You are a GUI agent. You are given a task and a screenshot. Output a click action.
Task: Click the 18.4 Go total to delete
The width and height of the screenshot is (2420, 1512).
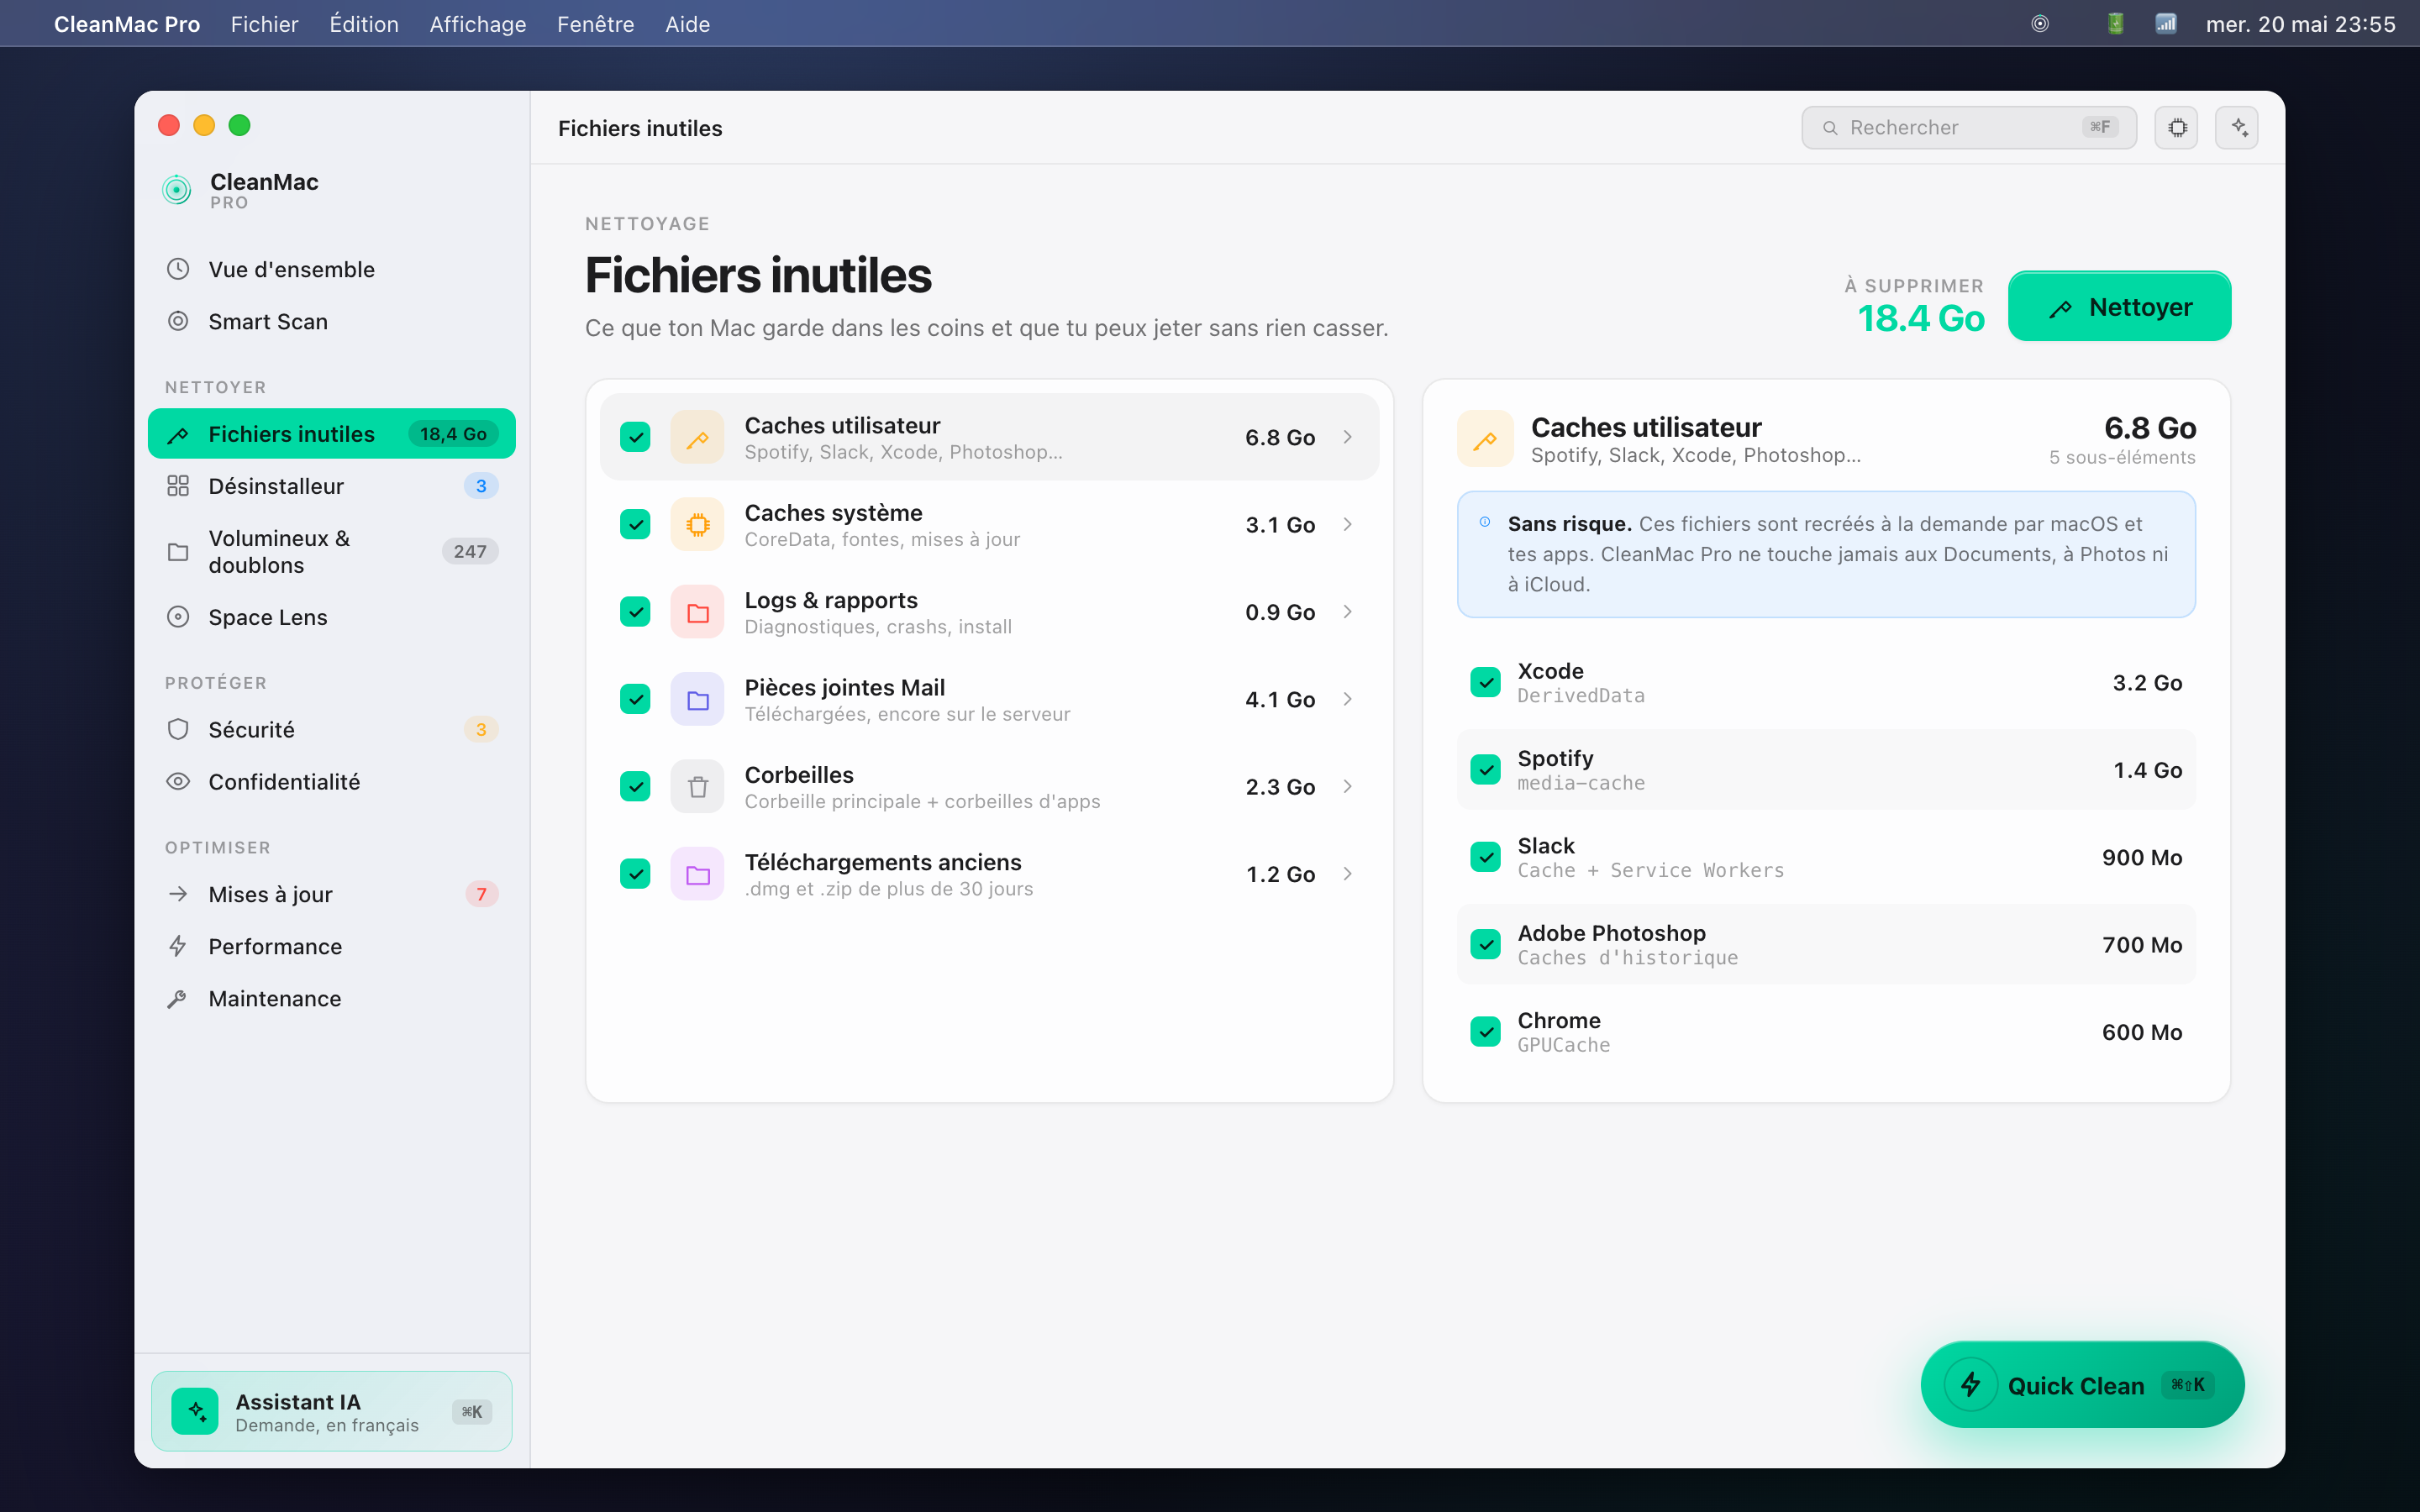tap(1921, 318)
